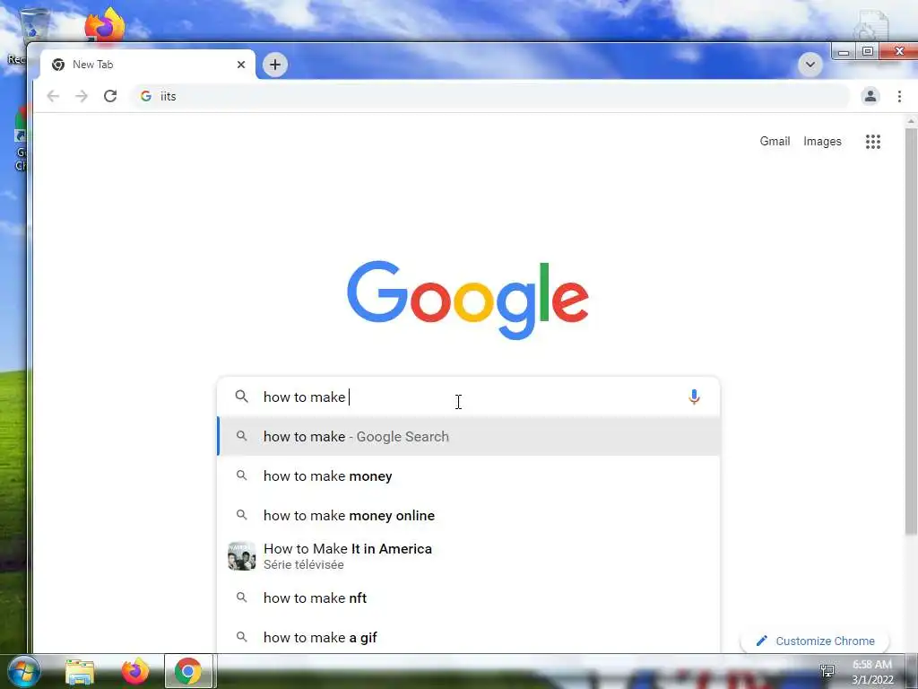
Task: Click the magnifier icon beside 'how to make money'
Action: [241, 475]
